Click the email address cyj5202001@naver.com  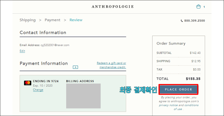(55, 45)
